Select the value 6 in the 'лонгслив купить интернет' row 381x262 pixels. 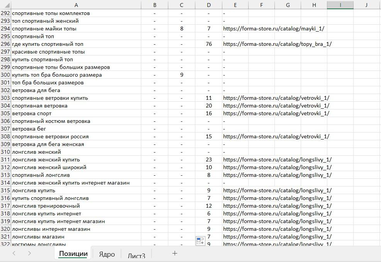click(x=208, y=214)
